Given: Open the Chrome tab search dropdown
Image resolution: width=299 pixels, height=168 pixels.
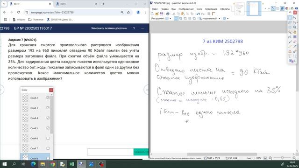Looking at the screenshot, I should (4, 4).
